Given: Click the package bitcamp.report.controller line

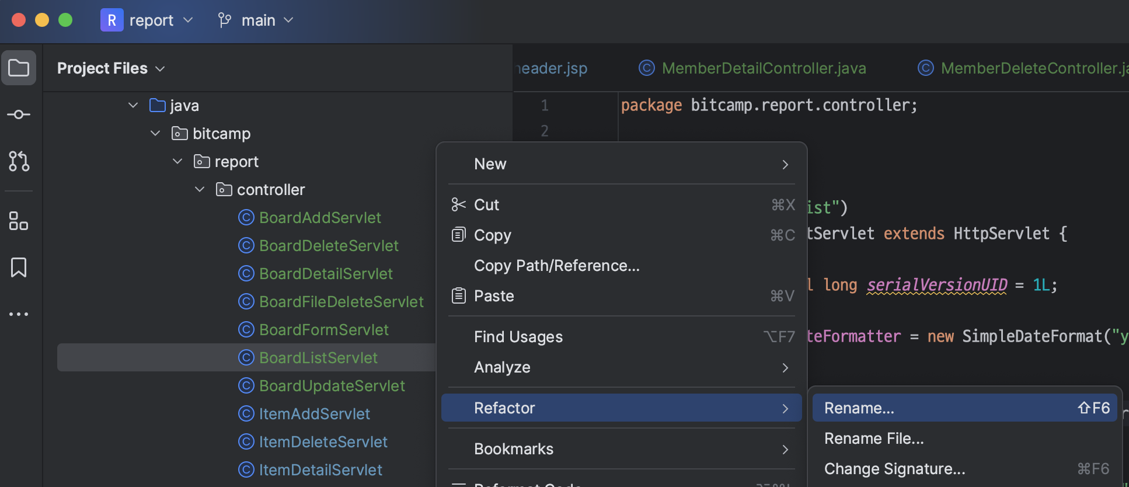Looking at the screenshot, I should [x=769, y=105].
